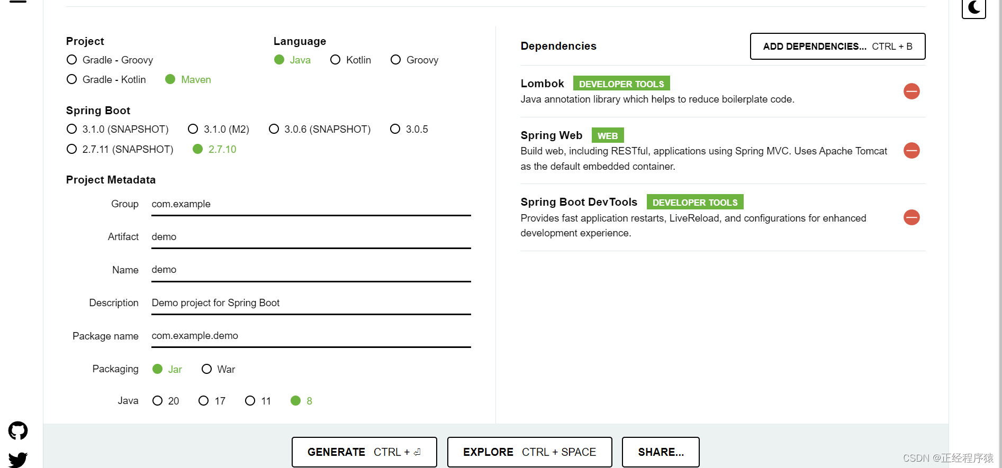Click the Artifact input field

pyautogui.click(x=311, y=237)
